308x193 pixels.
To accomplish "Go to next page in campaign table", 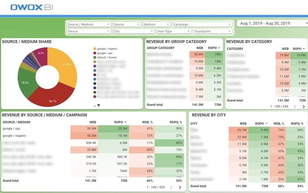I will point(180,188).
